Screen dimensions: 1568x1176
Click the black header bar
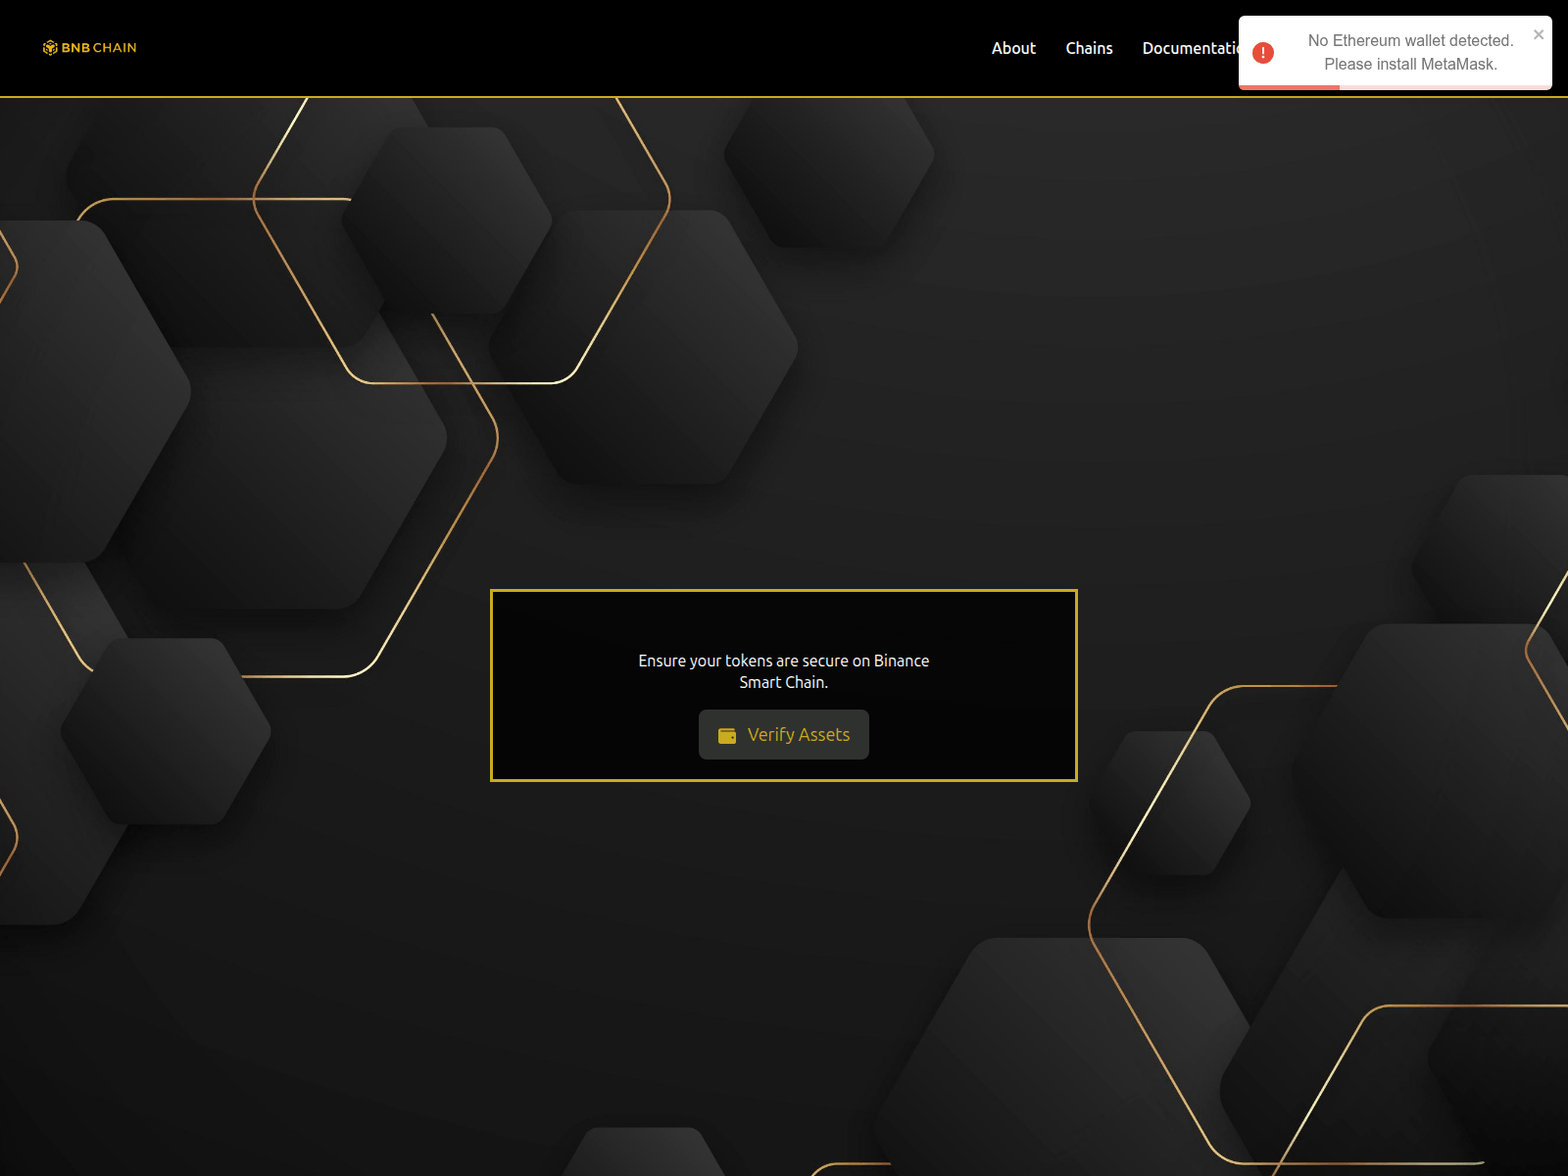[588, 47]
